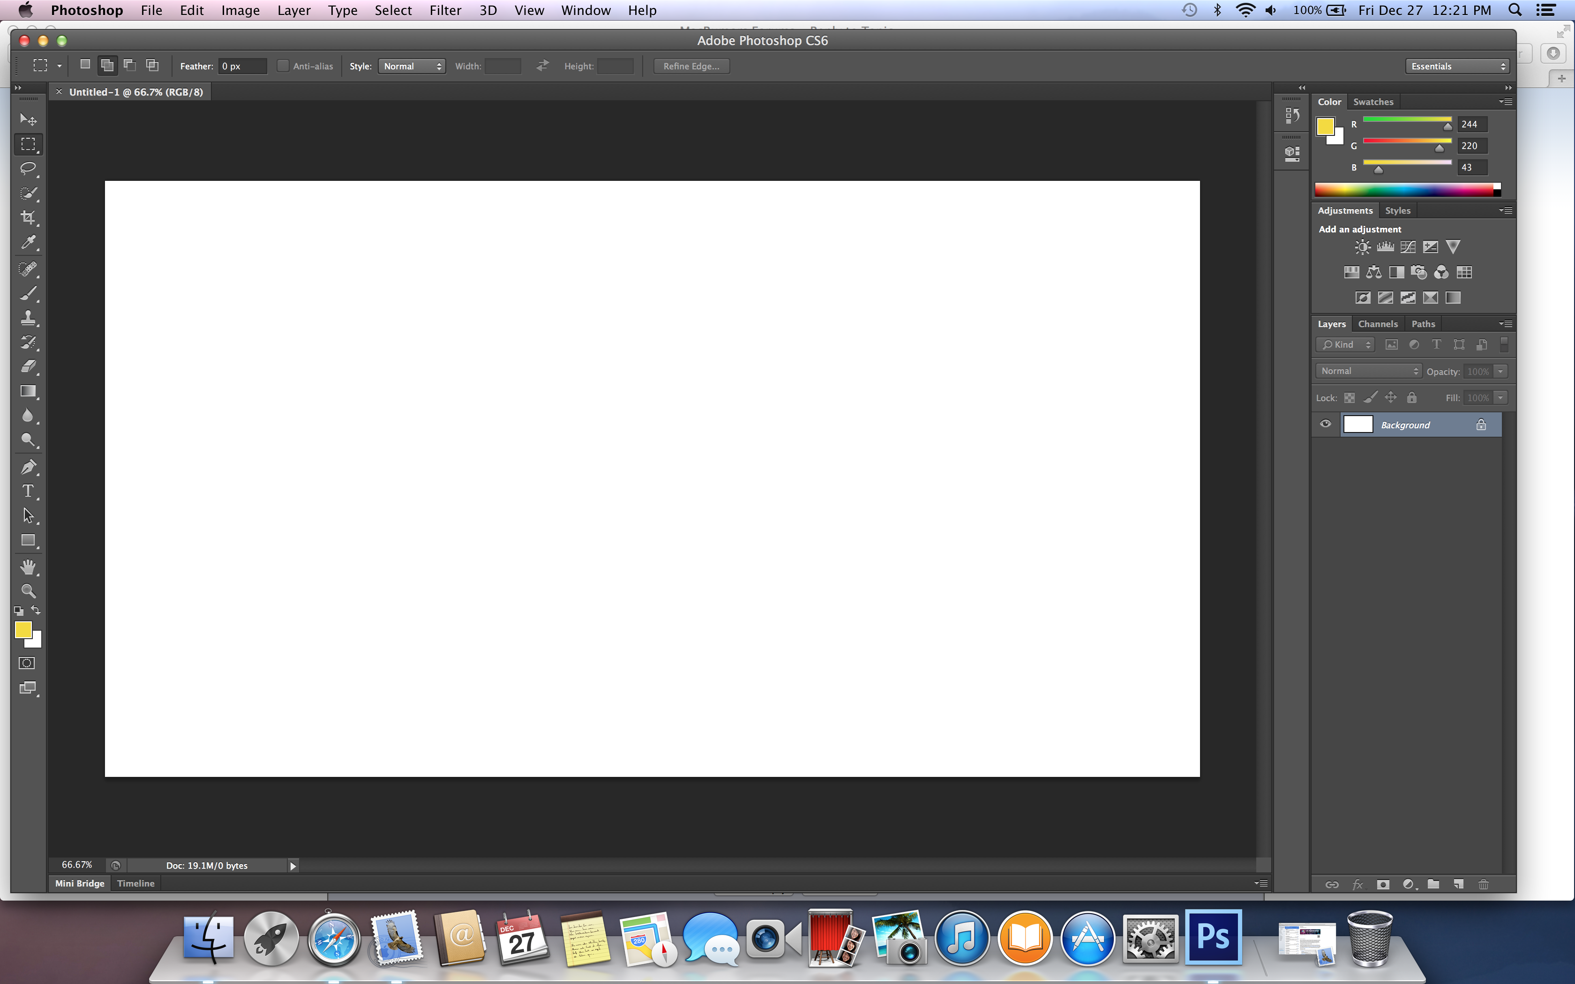Add a Brightness/Contrast adjustment

(x=1362, y=246)
